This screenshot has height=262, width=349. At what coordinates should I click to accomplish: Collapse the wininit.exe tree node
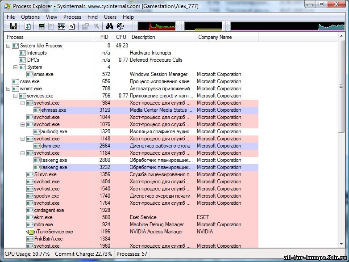(x=8, y=89)
